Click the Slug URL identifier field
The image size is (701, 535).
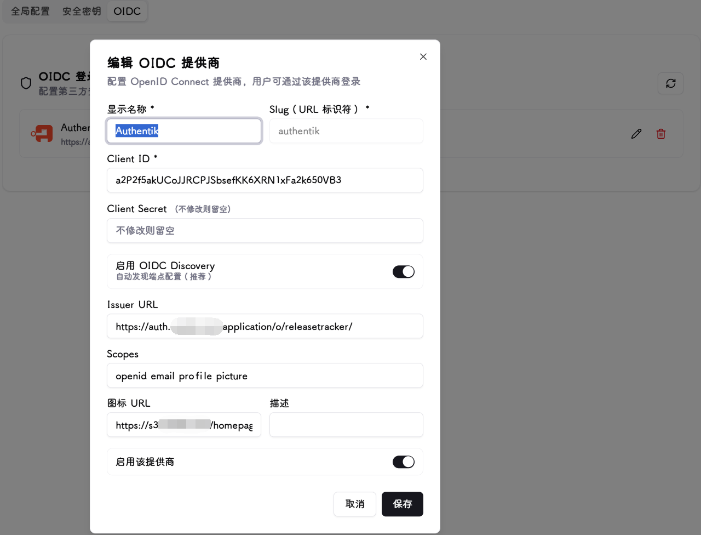point(346,131)
